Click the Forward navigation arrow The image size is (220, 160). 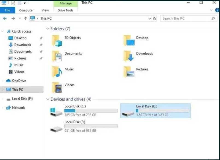coord(13,19)
